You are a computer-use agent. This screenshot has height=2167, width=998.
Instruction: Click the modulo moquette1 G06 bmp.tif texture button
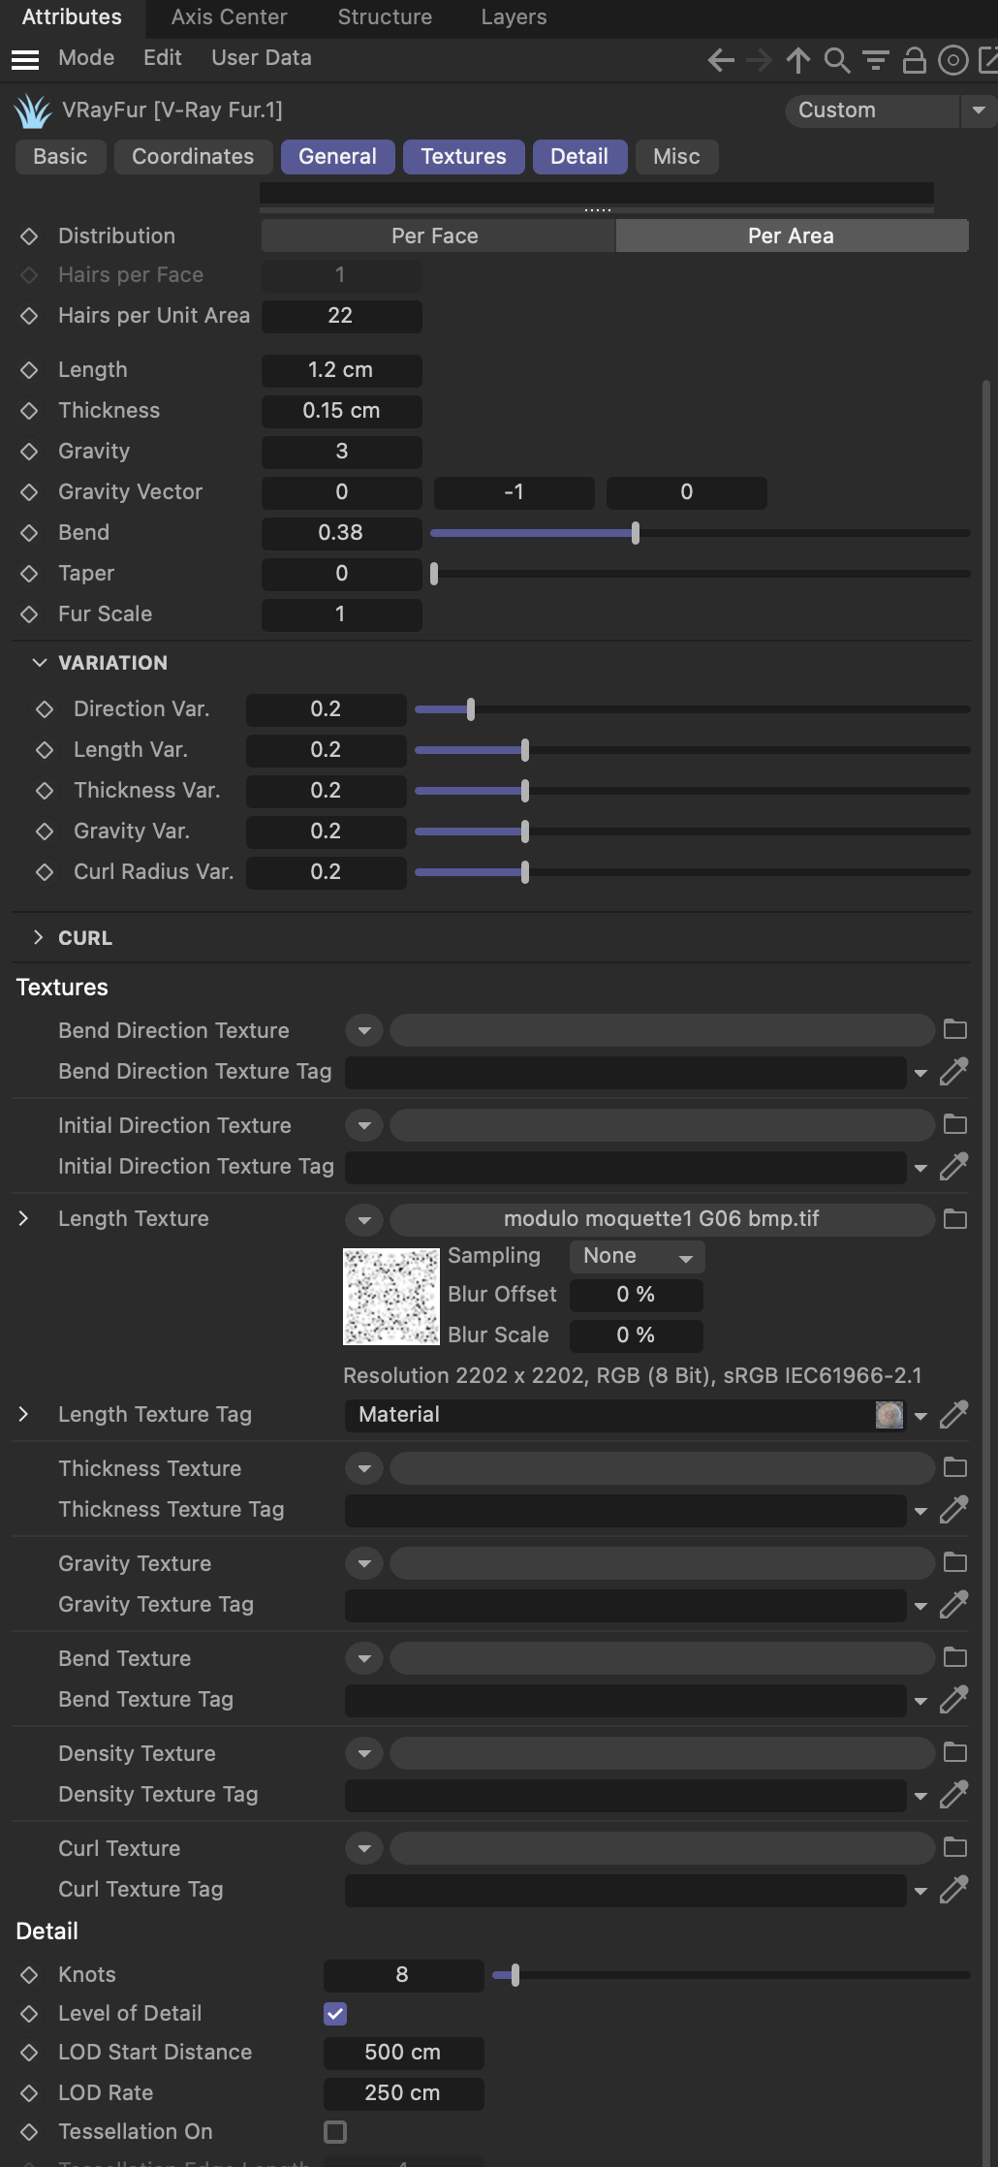coord(661,1219)
